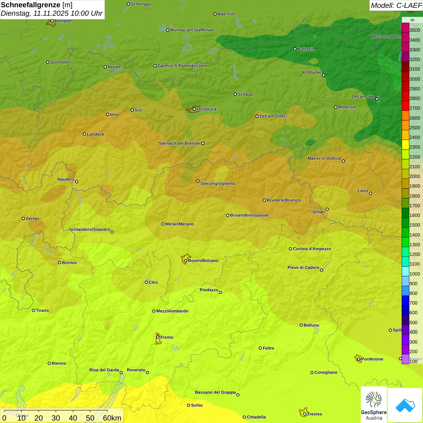Click the 'Mittersill' label
Image resolution: width=423 pixels, height=423 pixels.
coord(347,107)
